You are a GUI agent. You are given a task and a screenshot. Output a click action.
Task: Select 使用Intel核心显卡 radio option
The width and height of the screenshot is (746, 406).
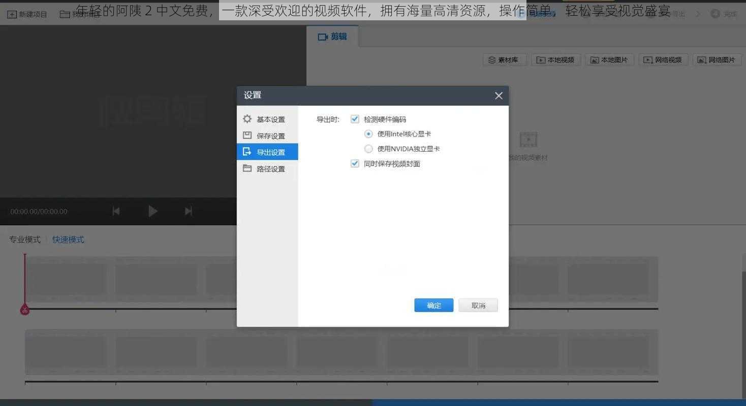coord(368,134)
